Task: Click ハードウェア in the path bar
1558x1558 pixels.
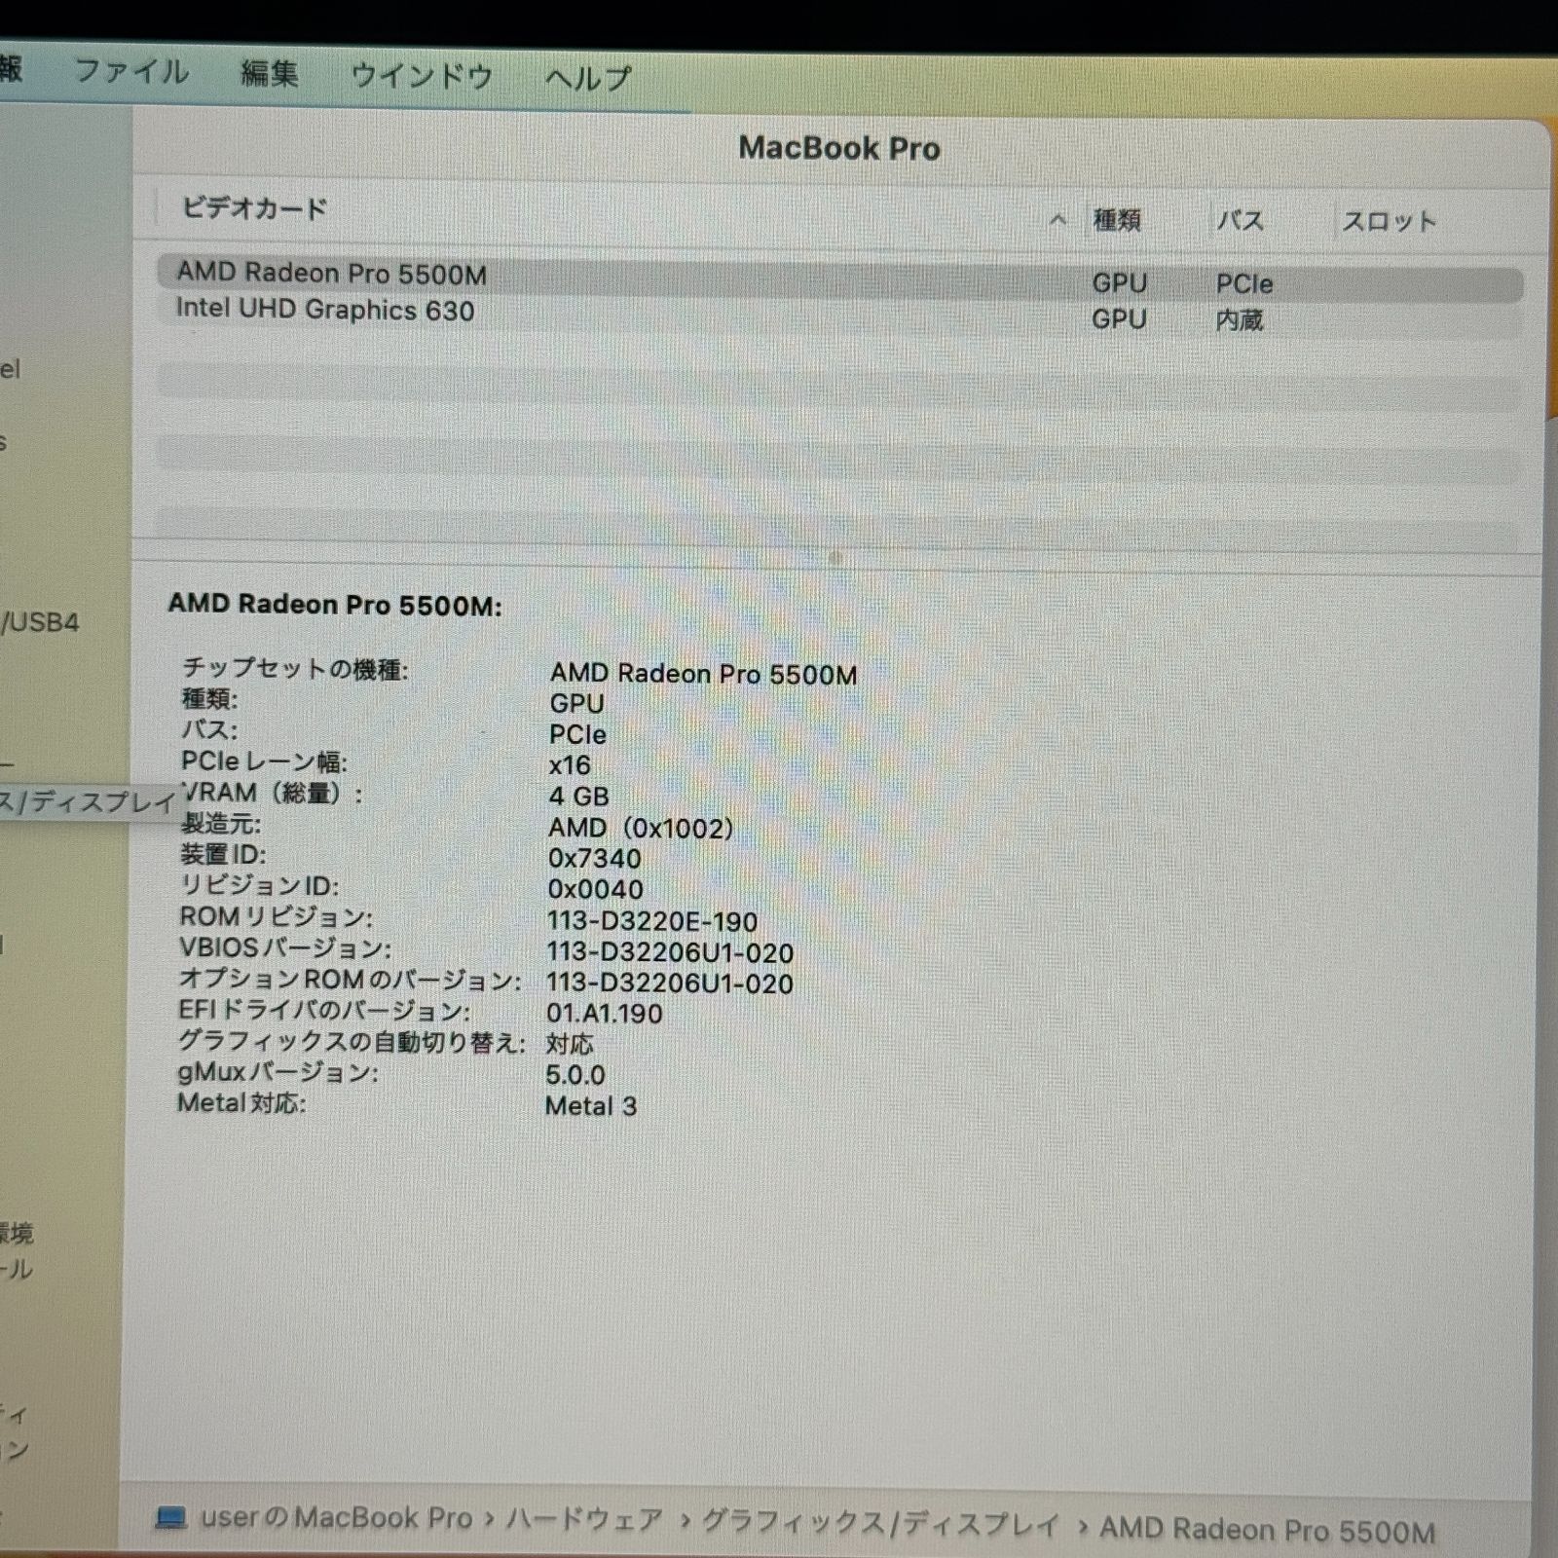Action: [584, 1520]
